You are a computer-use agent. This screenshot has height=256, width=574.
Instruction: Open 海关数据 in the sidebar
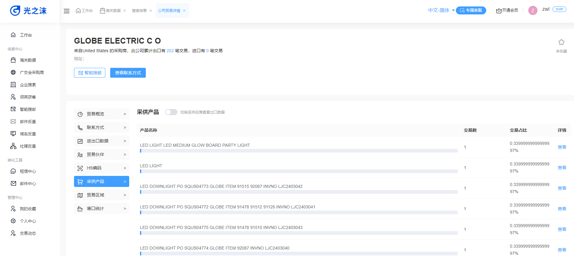[28, 60]
